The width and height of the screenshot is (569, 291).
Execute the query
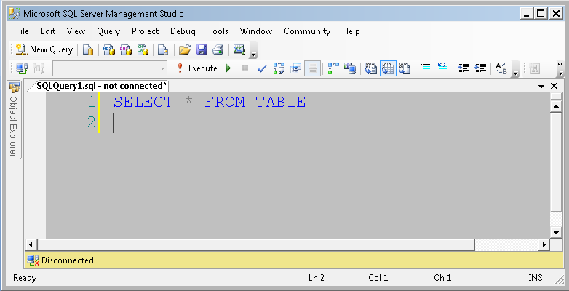(x=196, y=68)
